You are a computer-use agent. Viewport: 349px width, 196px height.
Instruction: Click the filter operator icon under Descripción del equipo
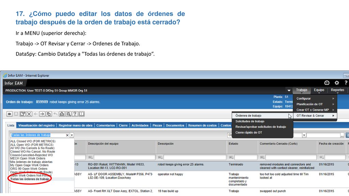tap(90, 157)
